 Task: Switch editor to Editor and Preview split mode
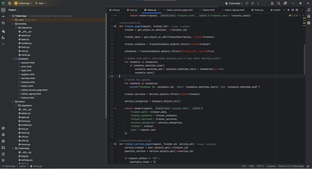pos(293,10)
